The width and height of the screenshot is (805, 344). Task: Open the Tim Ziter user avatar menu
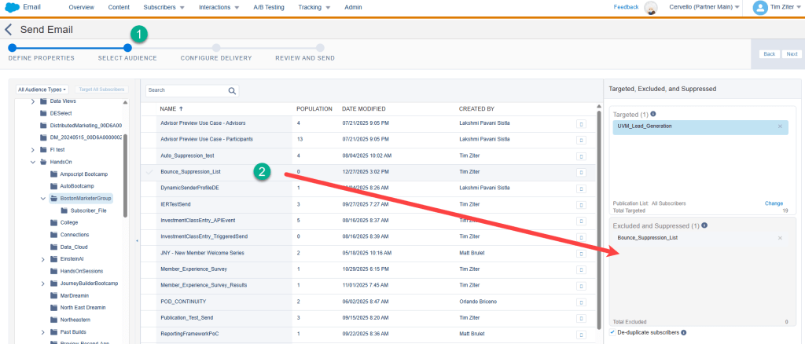[759, 7]
